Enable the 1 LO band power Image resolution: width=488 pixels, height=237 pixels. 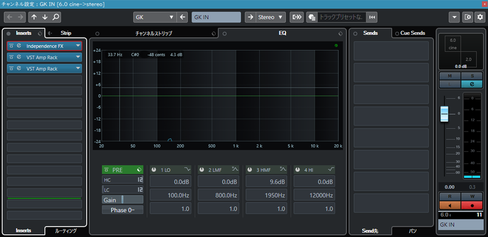coord(154,170)
